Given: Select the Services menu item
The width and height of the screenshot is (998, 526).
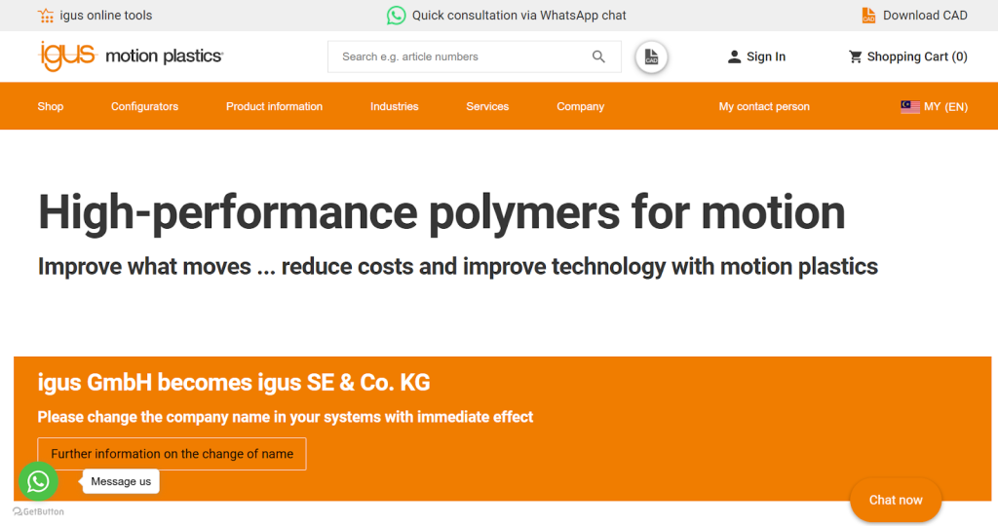Looking at the screenshot, I should point(487,106).
